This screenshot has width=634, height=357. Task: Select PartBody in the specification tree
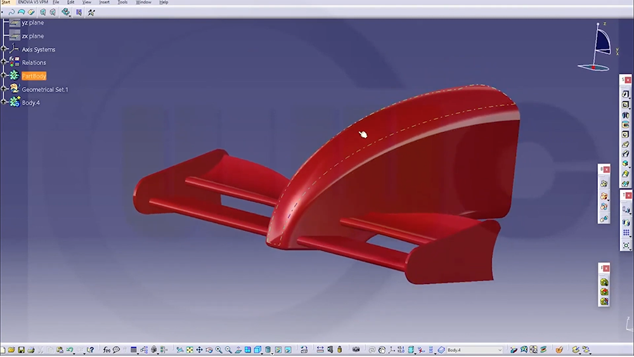[34, 76]
